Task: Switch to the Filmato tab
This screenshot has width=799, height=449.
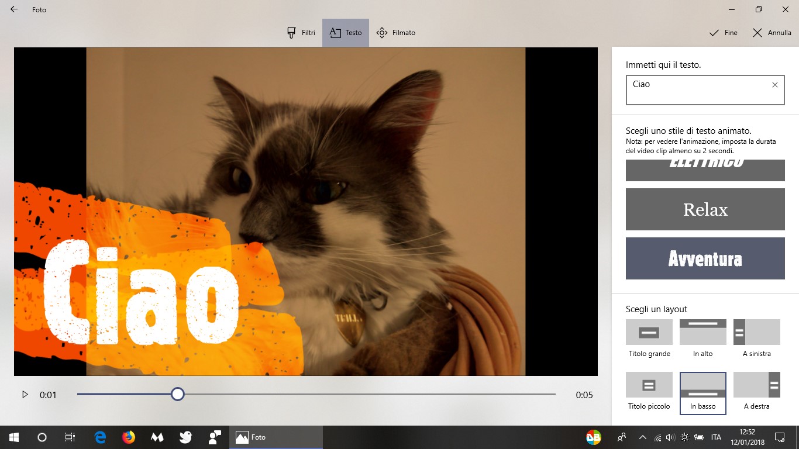Action: [396, 33]
